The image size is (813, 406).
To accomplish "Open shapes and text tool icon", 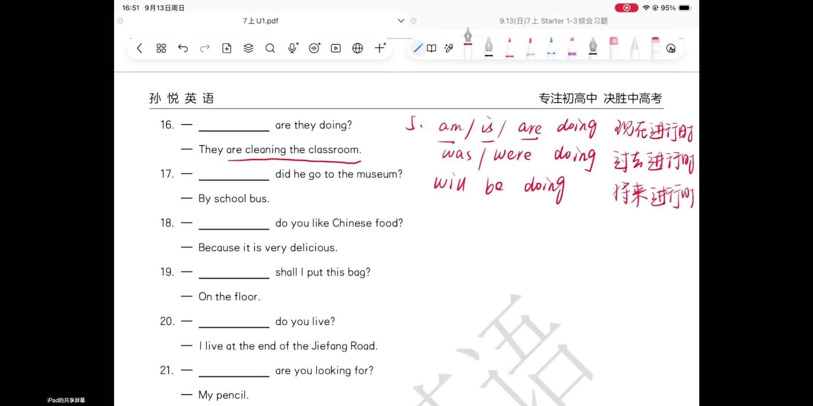I will pos(671,48).
